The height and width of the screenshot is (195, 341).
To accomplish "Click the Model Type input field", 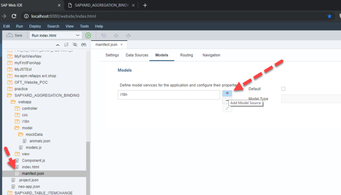I will [x=311, y=99].
